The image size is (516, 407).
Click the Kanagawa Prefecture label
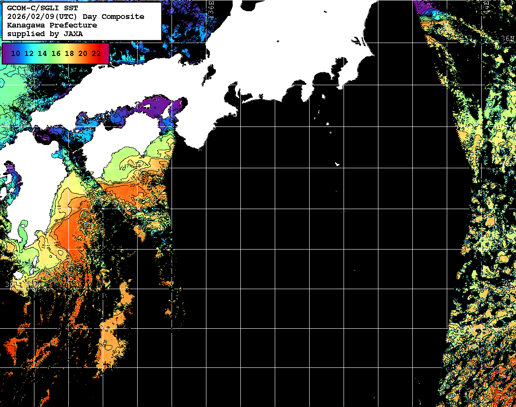click(x=52, y=25)
